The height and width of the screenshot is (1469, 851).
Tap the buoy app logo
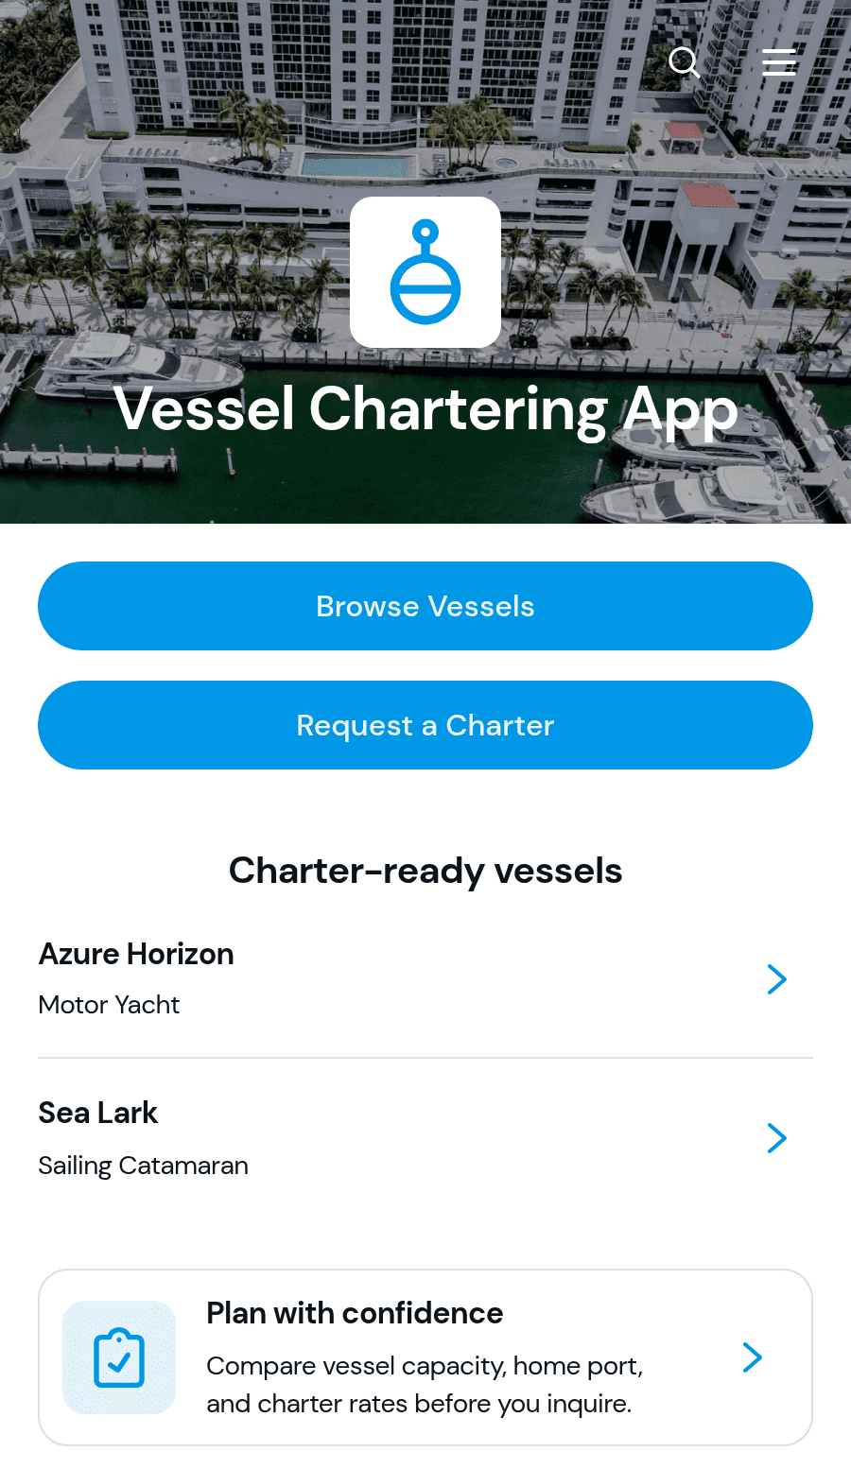pyautogui.click(x=425, y=272)
